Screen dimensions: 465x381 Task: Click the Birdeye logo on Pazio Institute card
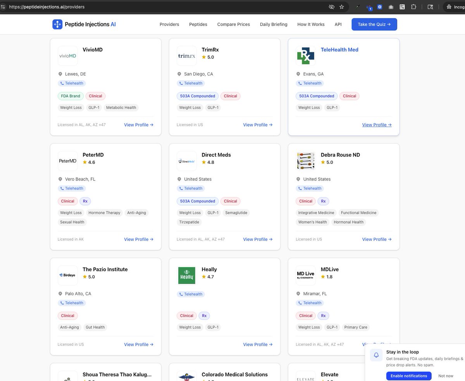tap(68, 275)
